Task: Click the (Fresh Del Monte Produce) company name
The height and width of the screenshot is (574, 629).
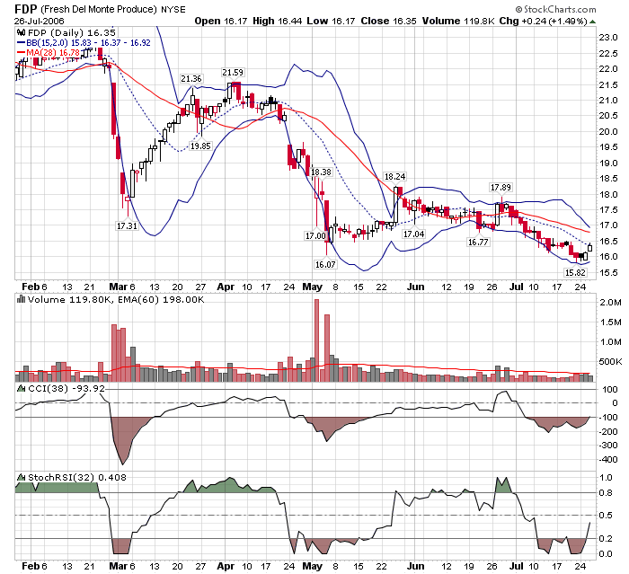Action: [x=99, y=9]
